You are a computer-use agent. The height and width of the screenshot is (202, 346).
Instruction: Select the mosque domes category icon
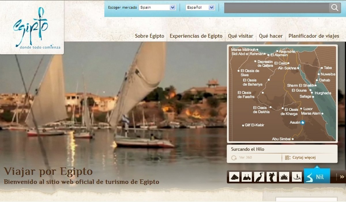tap(247, 177)
